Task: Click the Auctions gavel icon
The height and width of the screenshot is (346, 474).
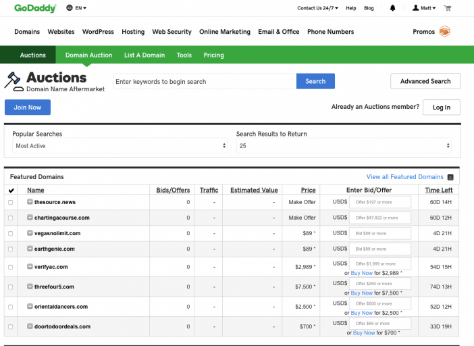Action: [14, 81]
